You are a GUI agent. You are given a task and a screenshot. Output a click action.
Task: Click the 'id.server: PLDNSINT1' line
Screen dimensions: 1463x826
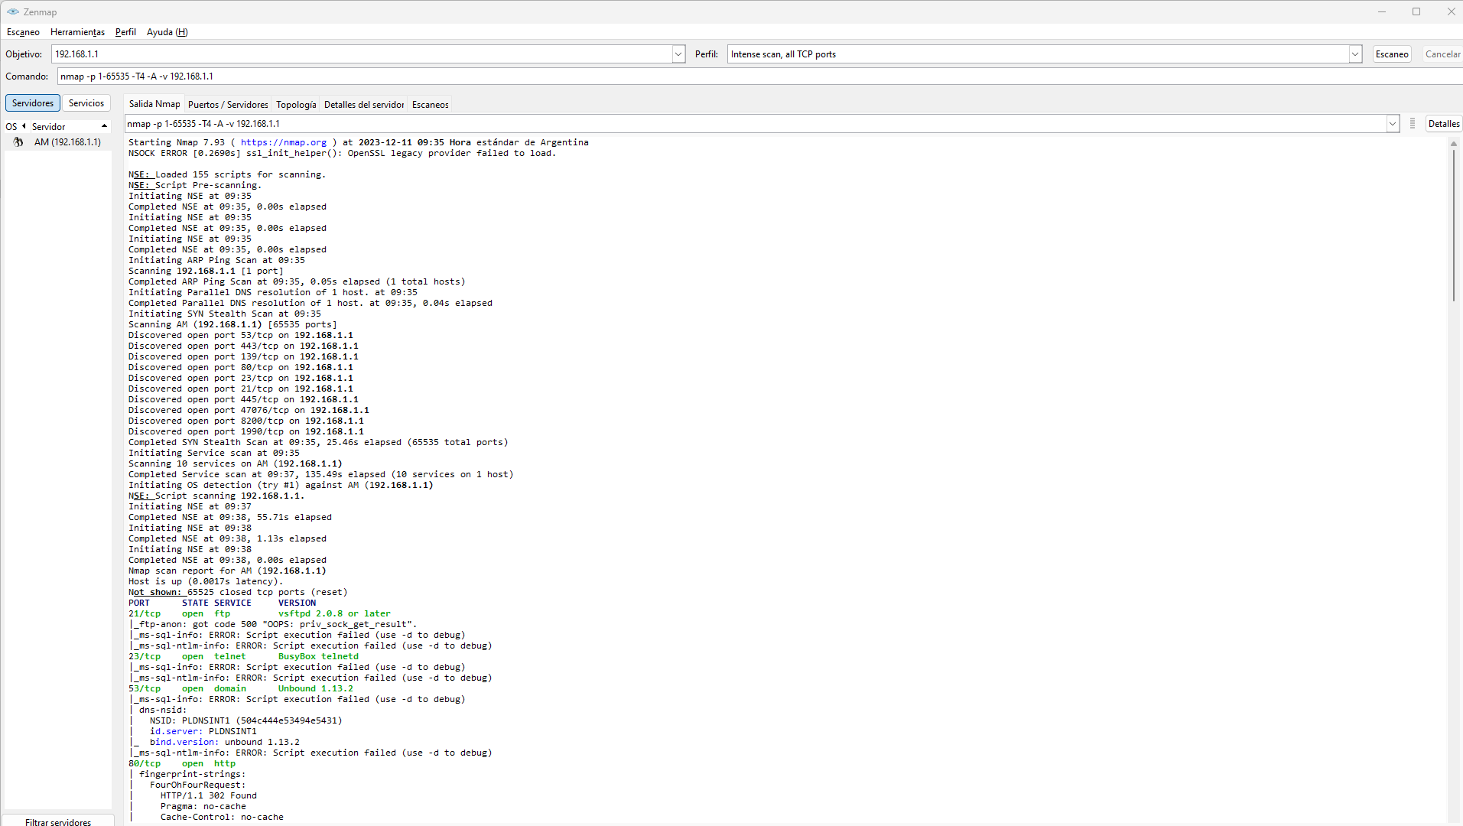(203, 731)
